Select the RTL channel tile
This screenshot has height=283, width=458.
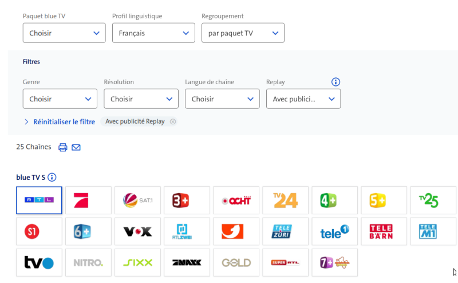[x=39, y=200]
